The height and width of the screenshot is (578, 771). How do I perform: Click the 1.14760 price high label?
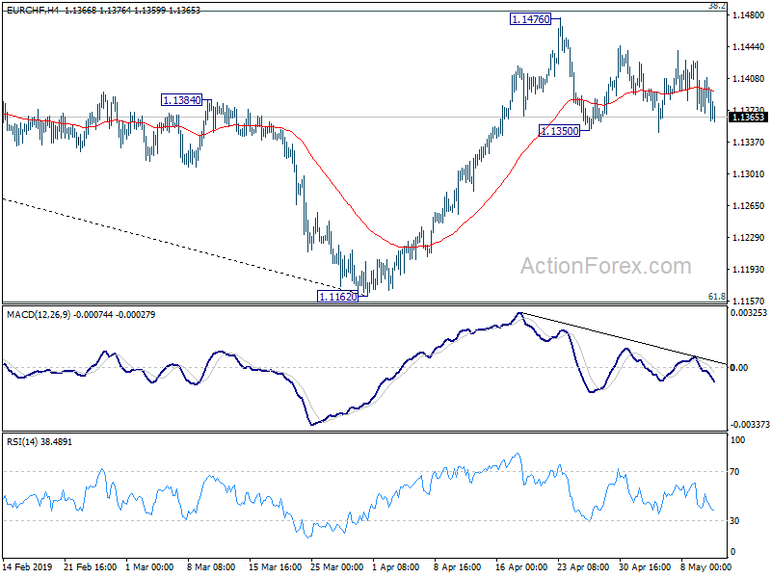pyautogui.click(x=531, y=19)
